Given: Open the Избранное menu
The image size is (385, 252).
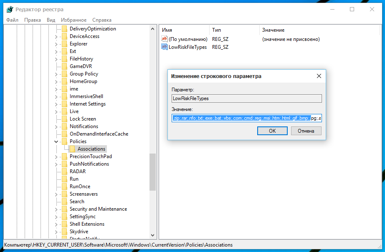Looking at the screenshot, I should [x=73, y=20].
